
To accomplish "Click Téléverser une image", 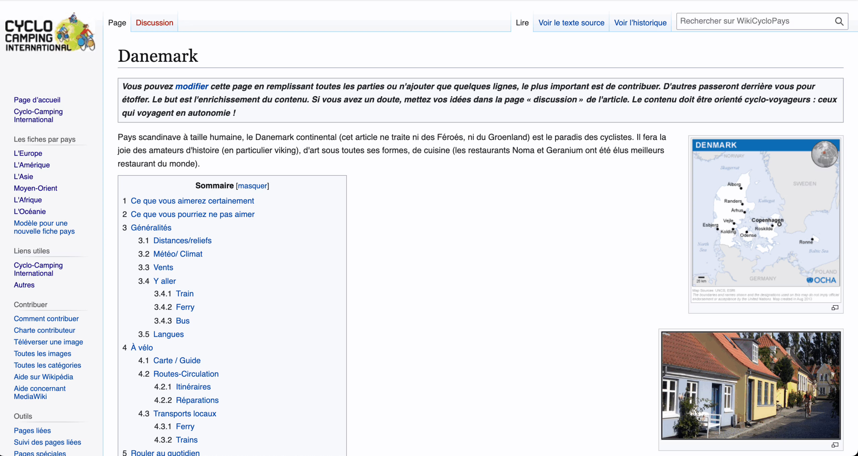I will [48, 342].
